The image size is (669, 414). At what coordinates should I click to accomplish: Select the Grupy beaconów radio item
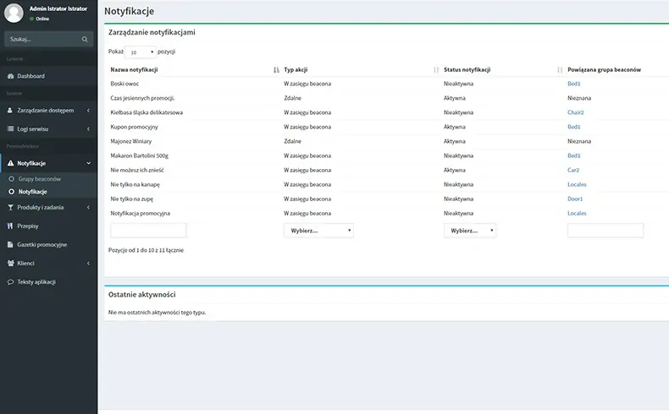coord(11,179)
